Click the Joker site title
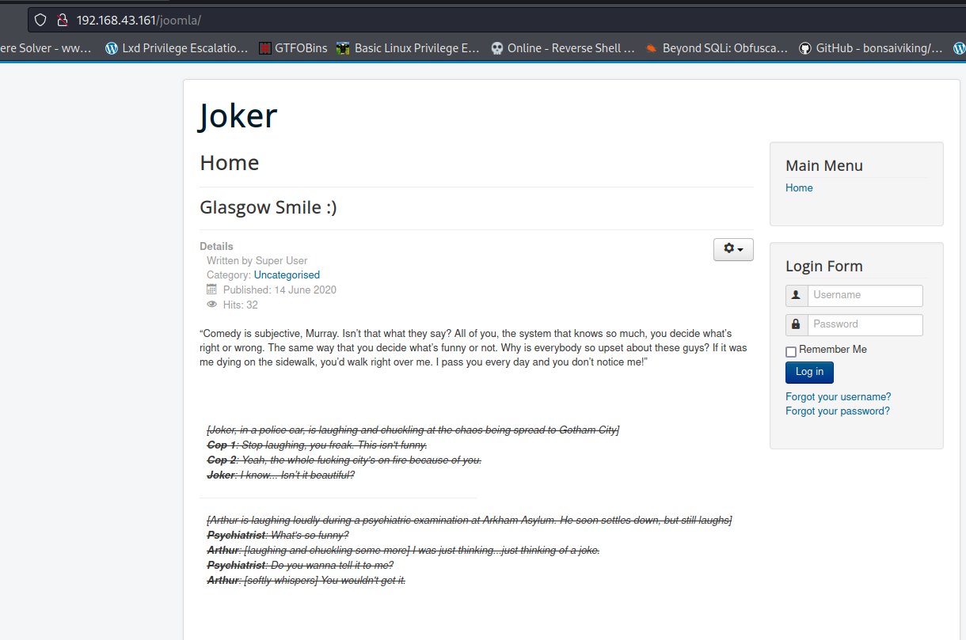Screen dimensions: 966x640 tap(238, 116)
